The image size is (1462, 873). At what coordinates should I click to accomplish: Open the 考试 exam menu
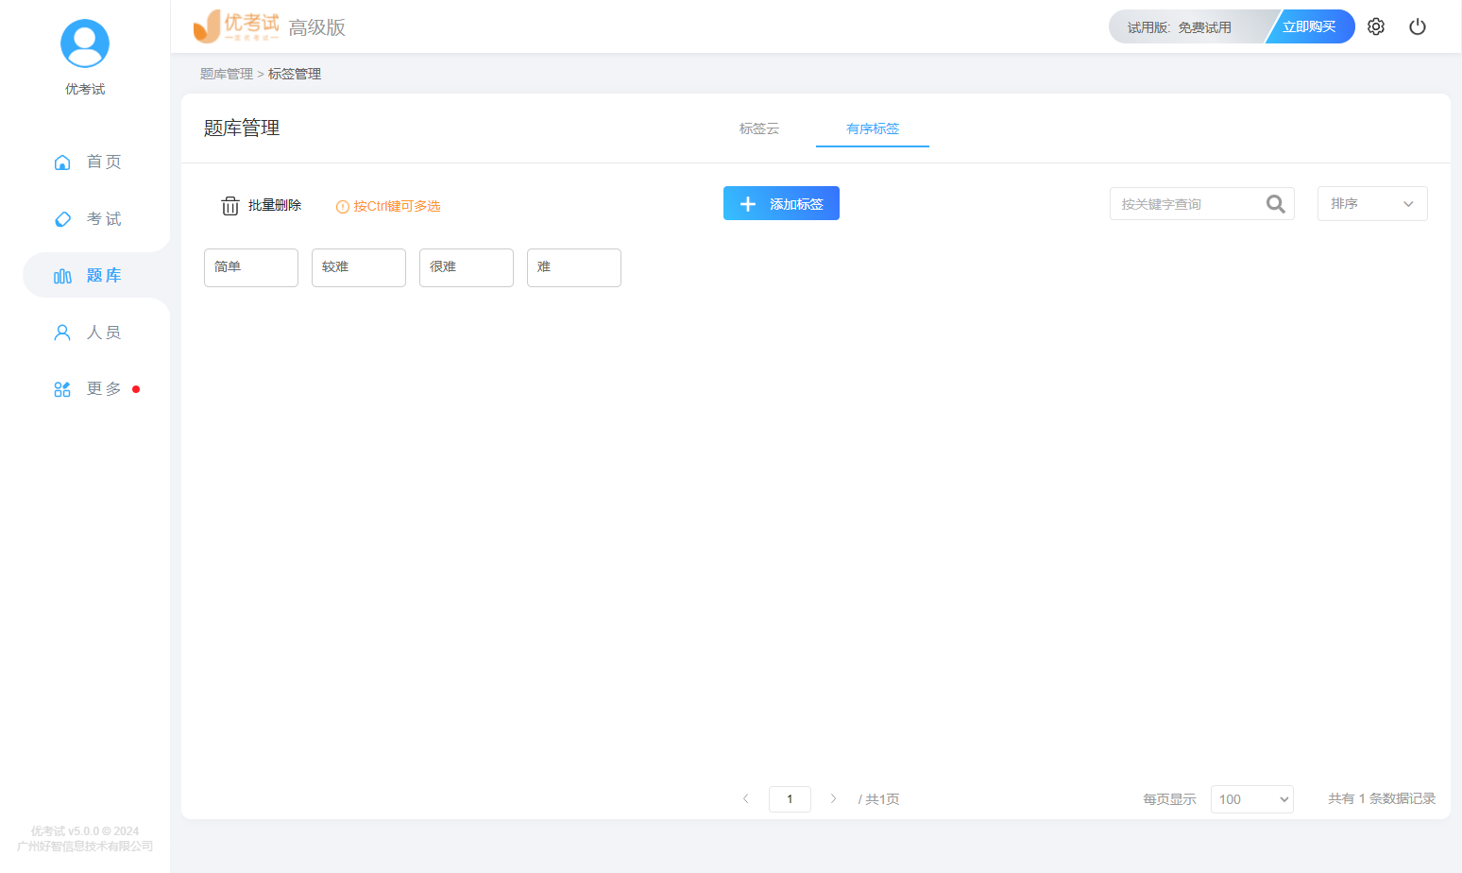click(x=87, y=218)
